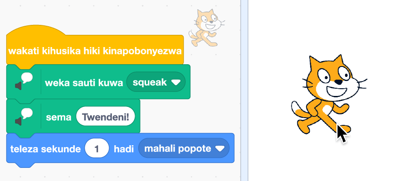Click the faded cat sprite watermark in workspace
This screenshot has width=408, height=181.
pos(207,28)
